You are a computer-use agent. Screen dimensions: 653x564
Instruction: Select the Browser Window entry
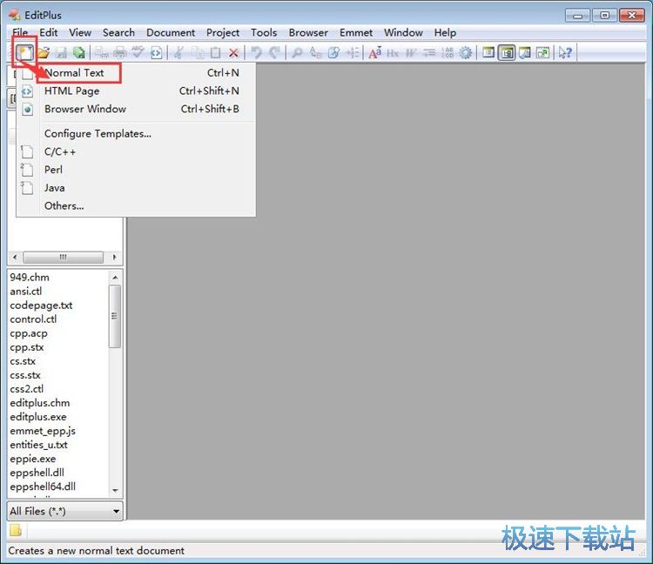[136, 109]
